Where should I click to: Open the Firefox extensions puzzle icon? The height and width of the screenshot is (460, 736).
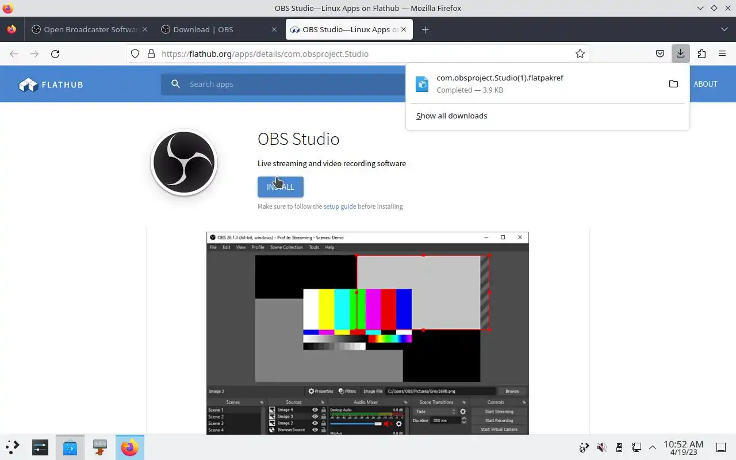[x=701, y=53]
